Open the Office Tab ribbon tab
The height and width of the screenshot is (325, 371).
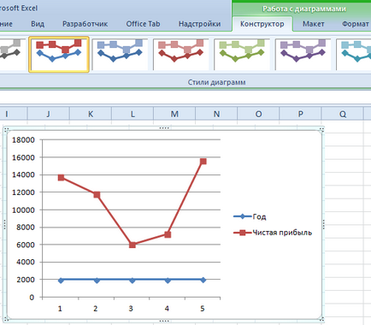point(143,24)
